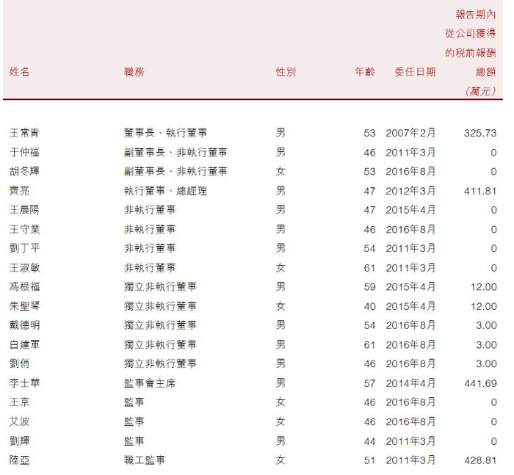Click 陸亞's age 51
The image size is (514, 475).
[370, 460]
